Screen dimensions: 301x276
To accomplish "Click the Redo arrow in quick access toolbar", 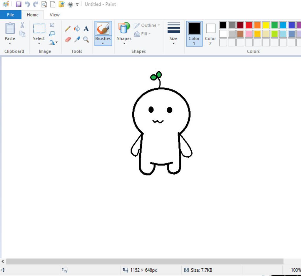I will click(x=36, y=4).
